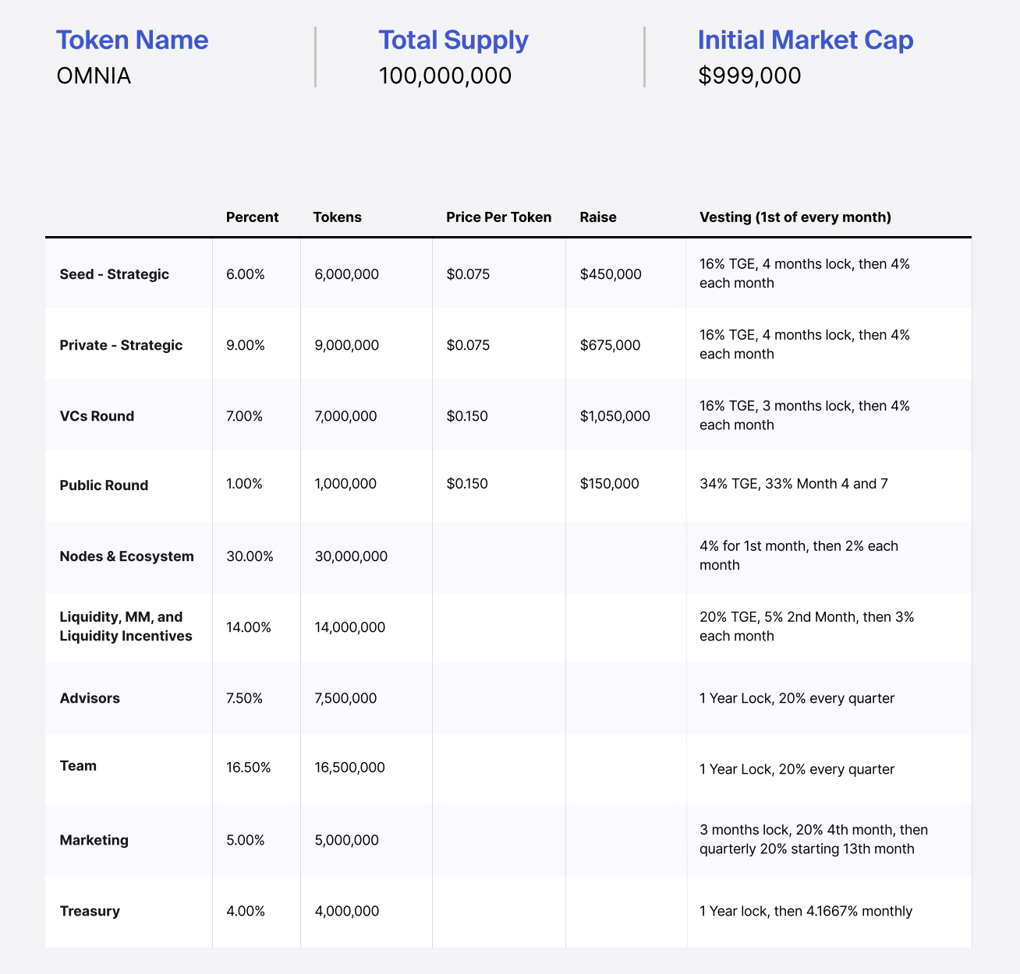Click the Percent column header
This screenshot has height=974, width=1020.
pyautogui.click(x=252, y=217)
